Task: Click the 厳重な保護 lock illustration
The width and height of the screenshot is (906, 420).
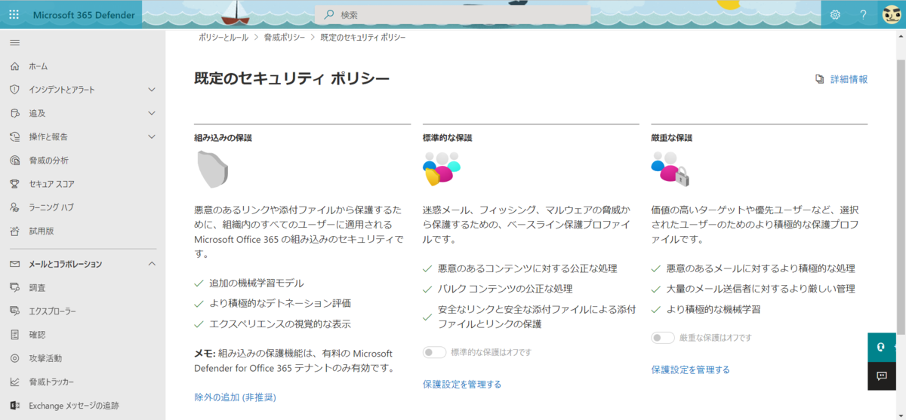Action: click(x=670, y=169)
